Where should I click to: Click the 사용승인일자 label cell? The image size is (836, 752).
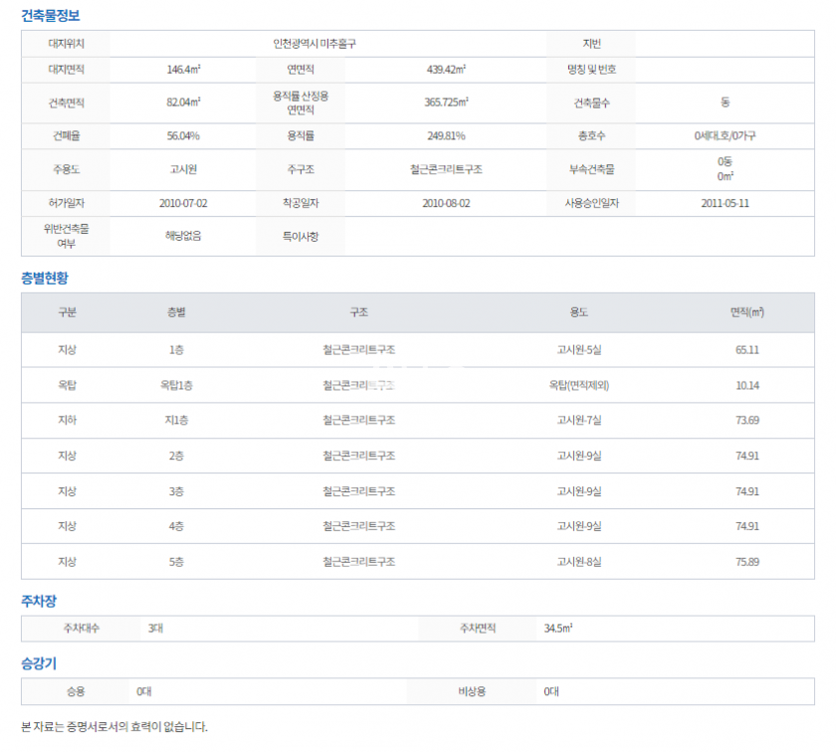[591, 203]
